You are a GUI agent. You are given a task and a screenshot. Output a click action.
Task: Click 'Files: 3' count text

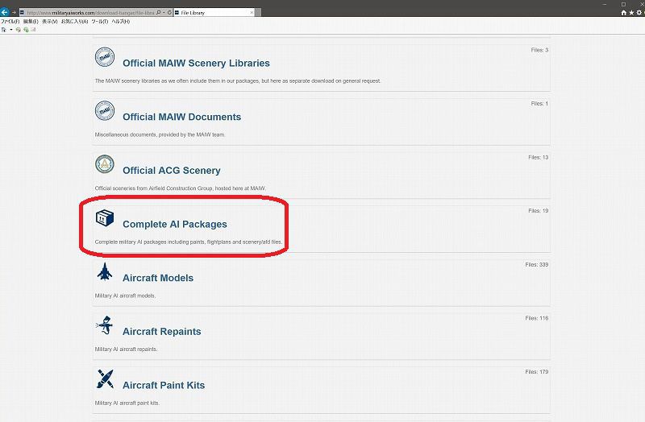(x=539, y=50)
